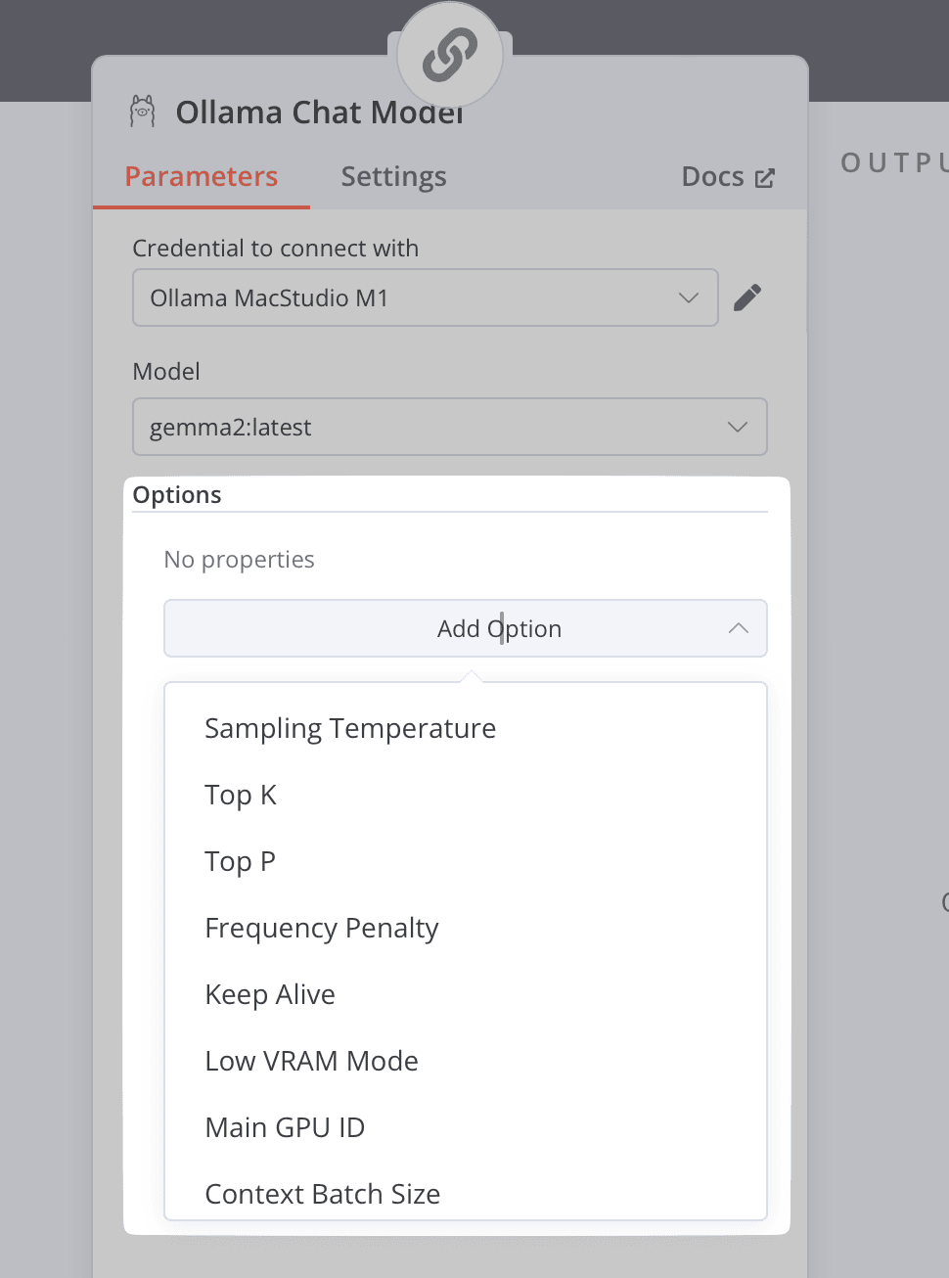
Task: Switch to the Settings tab
Action: pos(393,177)
